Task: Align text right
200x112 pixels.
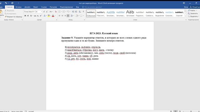Action: (65, 16)
